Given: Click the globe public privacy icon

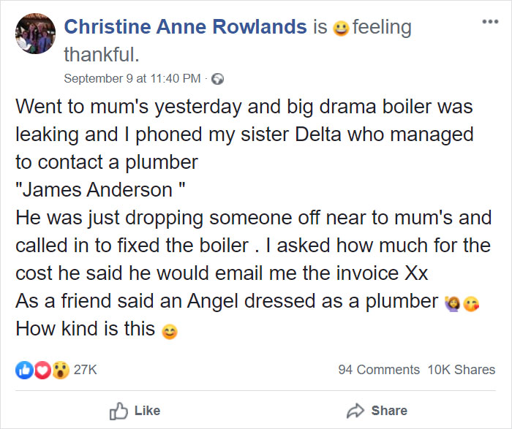Looking at the screenshot, I should pyautogui.click(x=217, y=79).
